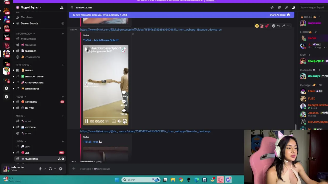Viewport: 328px width, 184px height.
Task: Collapse the MODS category
Action: pos(20,116)
